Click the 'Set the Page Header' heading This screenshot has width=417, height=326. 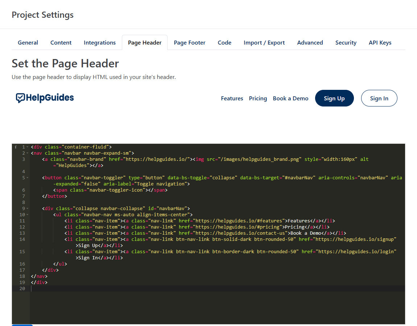click(65, 63)
